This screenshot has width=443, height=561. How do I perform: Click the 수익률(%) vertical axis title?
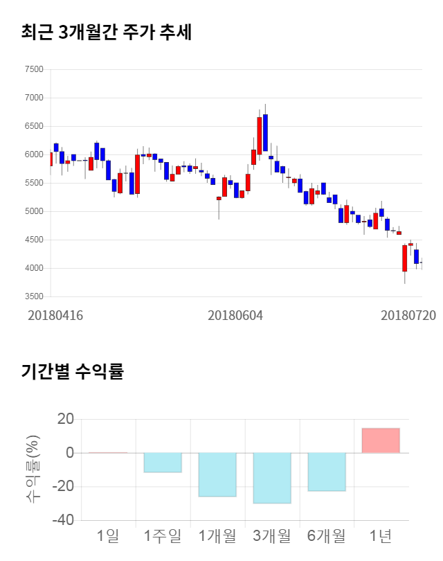tap(34, 469)
